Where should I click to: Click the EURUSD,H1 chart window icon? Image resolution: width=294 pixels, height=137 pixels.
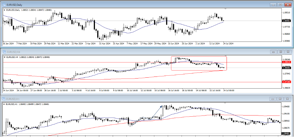pos(4,99)
